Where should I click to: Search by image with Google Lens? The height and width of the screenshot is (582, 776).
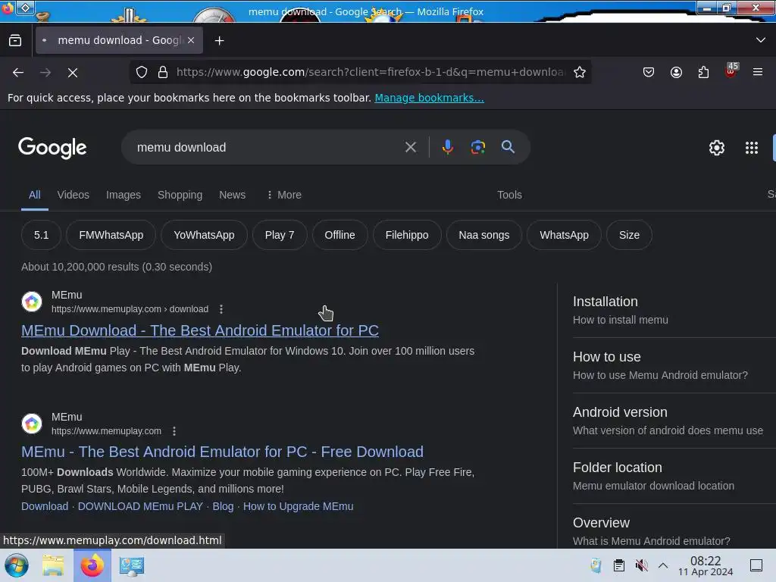(477, 147)
